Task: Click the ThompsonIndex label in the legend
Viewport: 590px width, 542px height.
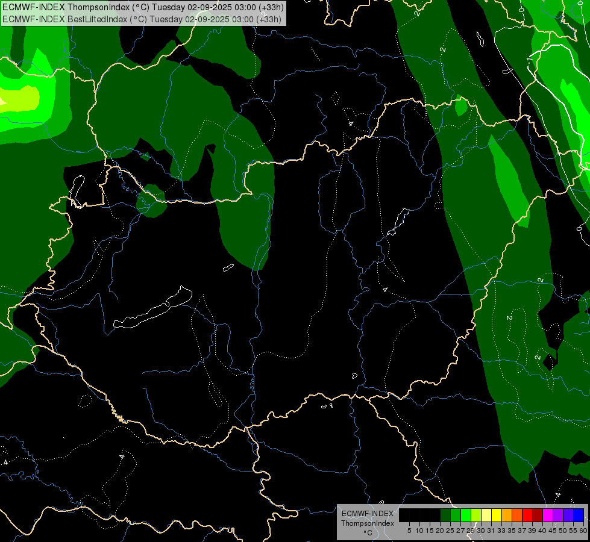Action: pos(368,523)
